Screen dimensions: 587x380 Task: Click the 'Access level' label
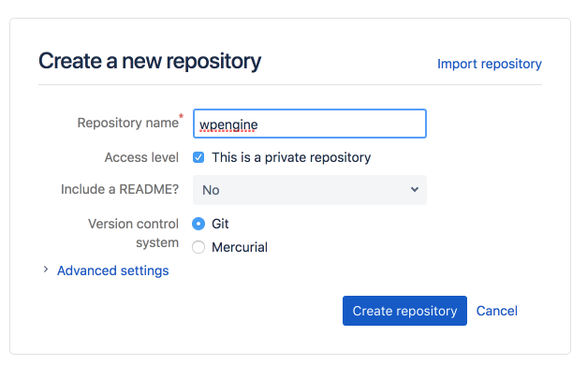tap(141, 157)
